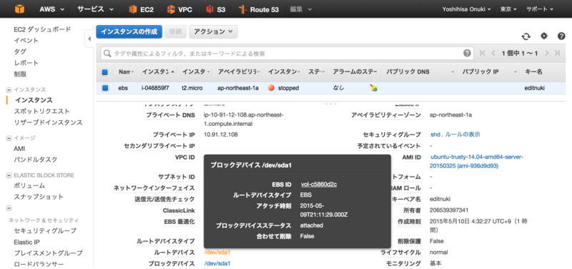Open レポート in sidebar
Image resolution: width=572 pixels, height=269 pixels.
pos(26,63)
